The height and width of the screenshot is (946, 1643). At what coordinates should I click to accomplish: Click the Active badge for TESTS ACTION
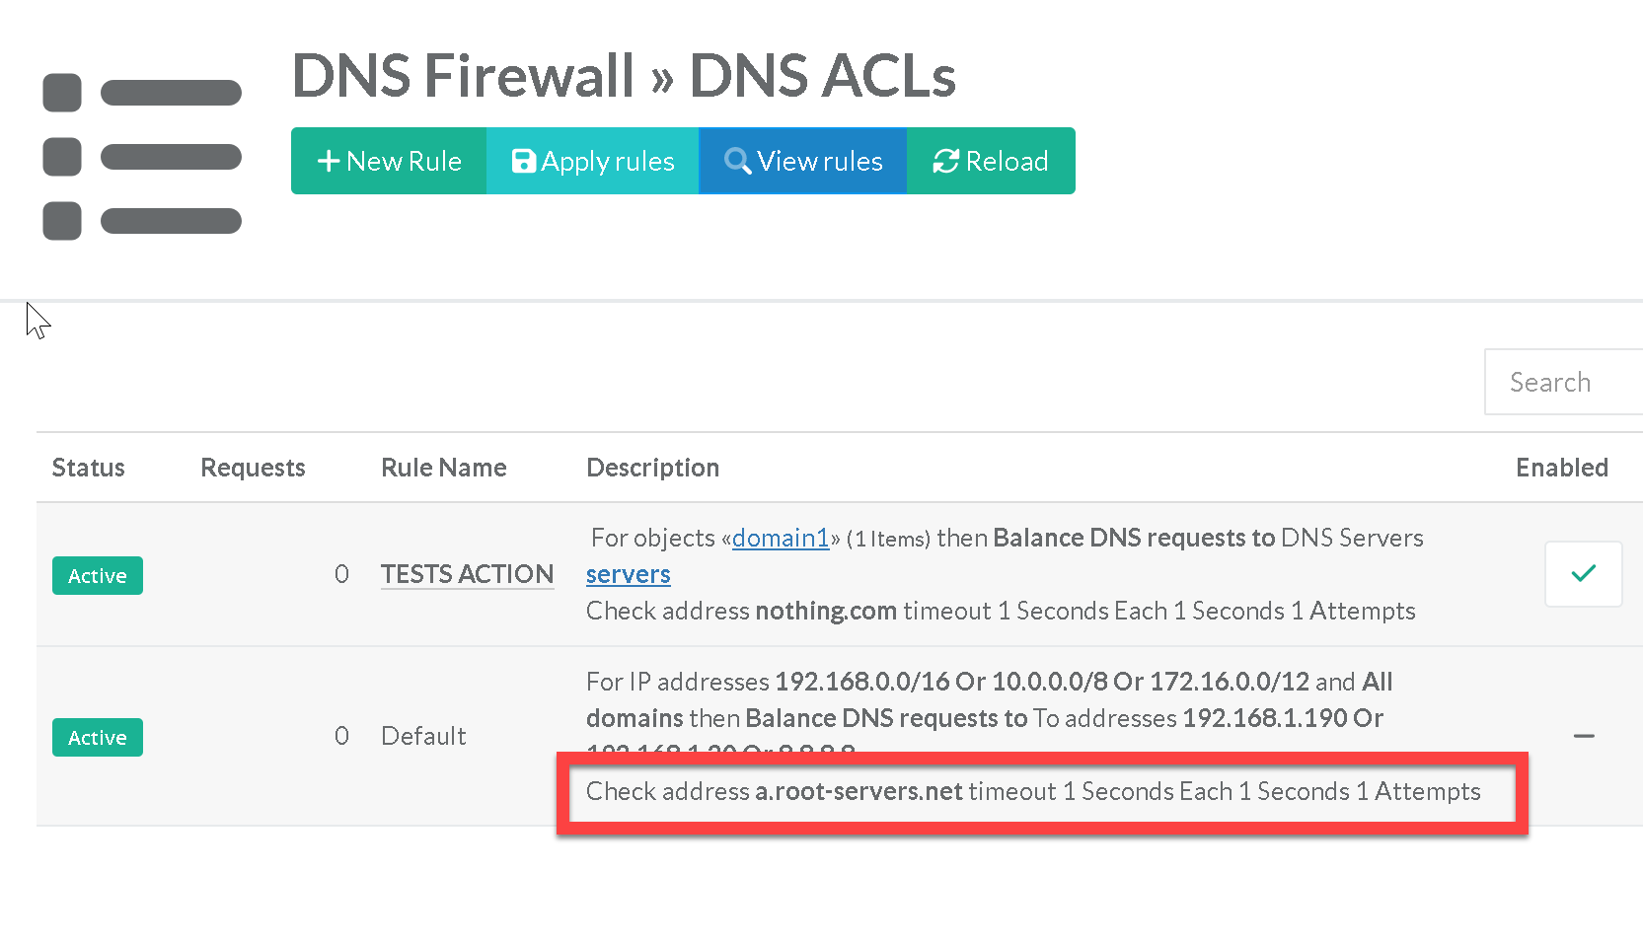tap(97, 576)
